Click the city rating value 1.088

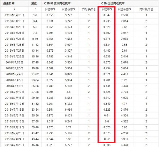[x=50, y=98]
